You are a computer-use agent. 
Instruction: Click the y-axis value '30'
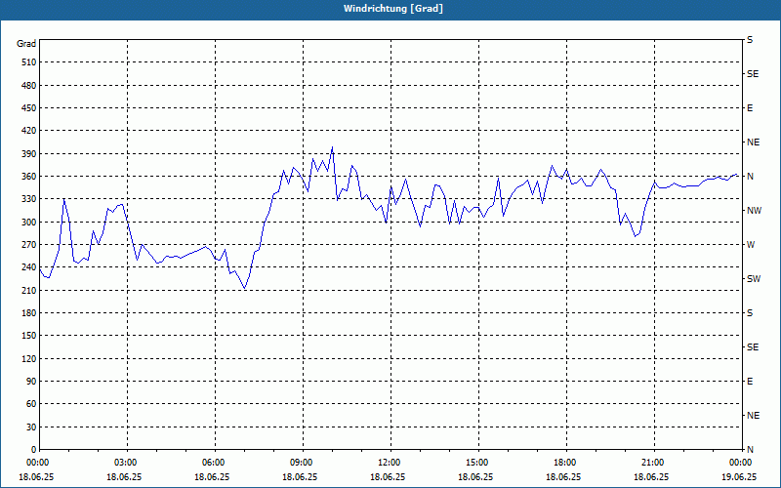pos(31,427)
